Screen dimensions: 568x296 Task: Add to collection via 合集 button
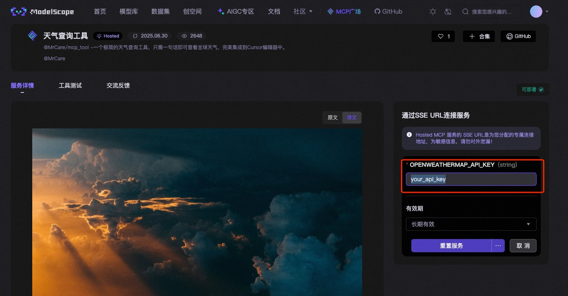[479, 36]
